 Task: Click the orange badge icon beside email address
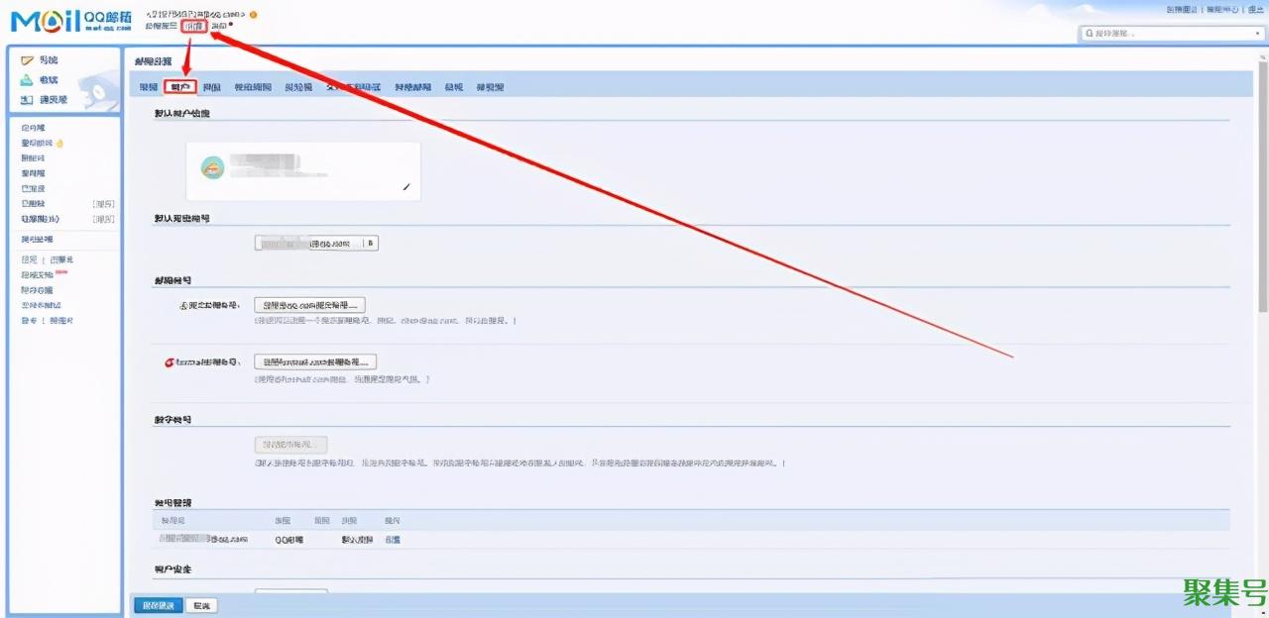point(254,15)
